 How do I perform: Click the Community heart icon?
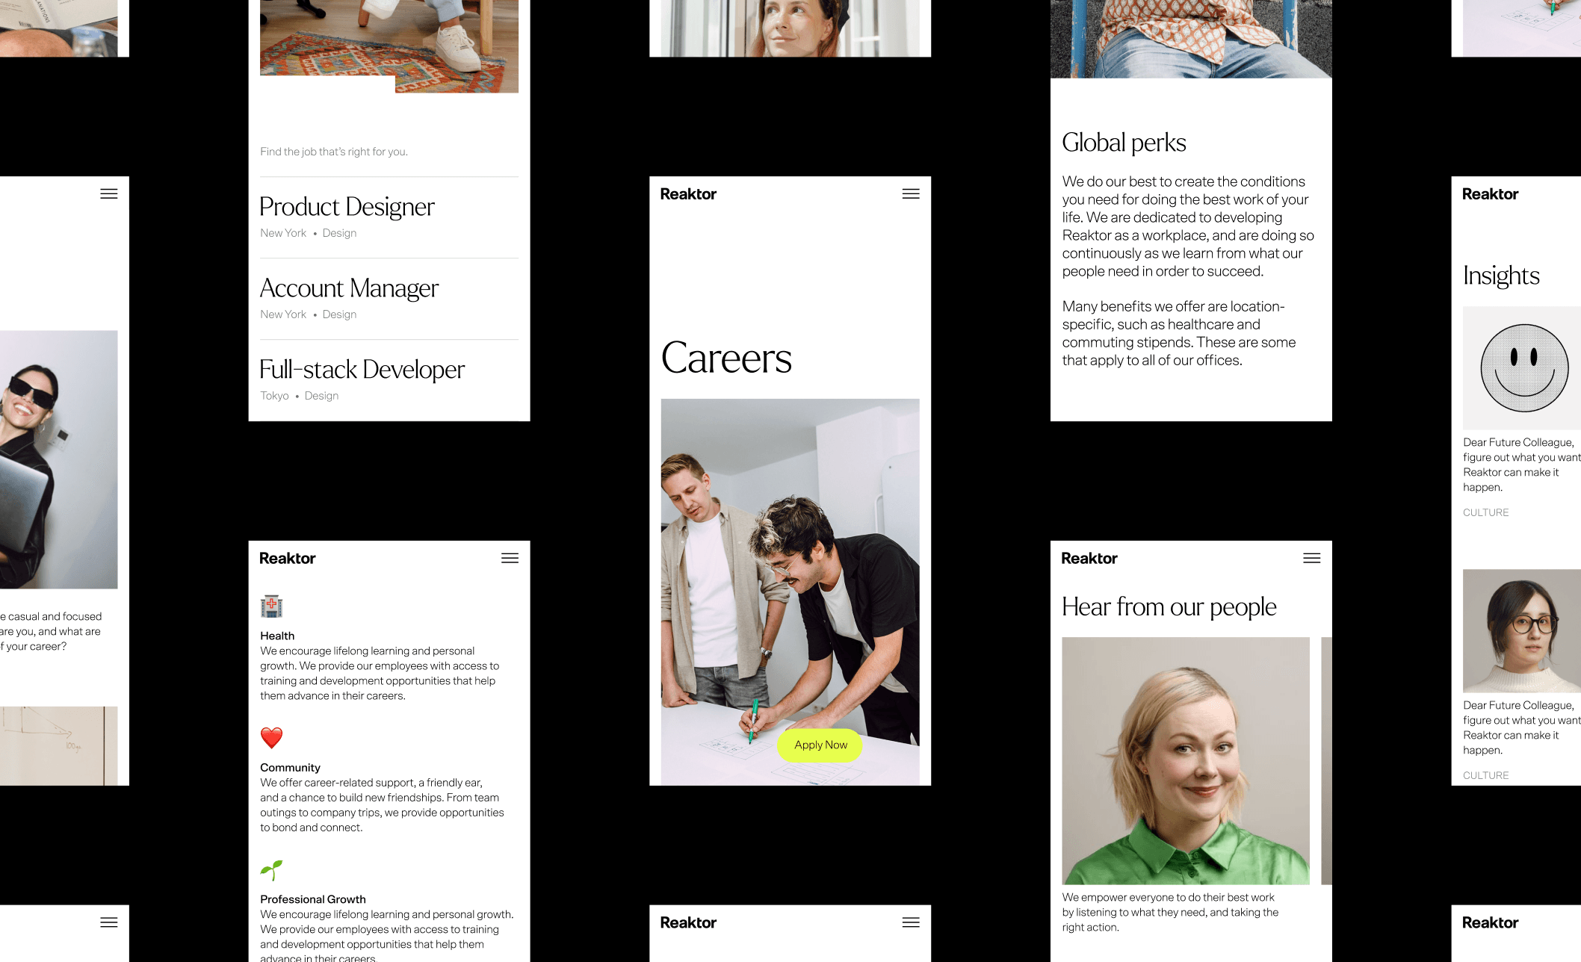270,736
